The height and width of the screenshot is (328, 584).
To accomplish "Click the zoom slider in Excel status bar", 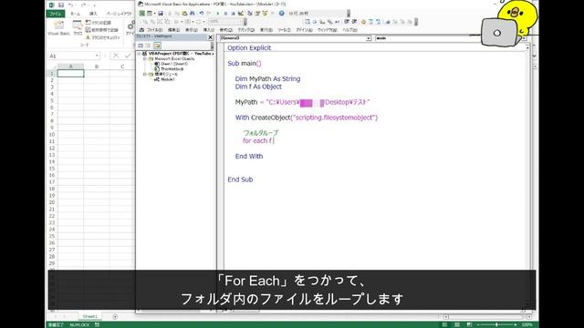I will 496,324.
